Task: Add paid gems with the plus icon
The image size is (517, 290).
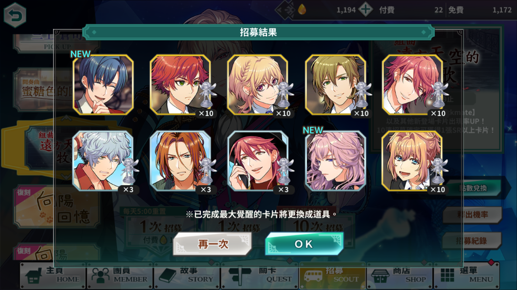Action: [366, 9]
